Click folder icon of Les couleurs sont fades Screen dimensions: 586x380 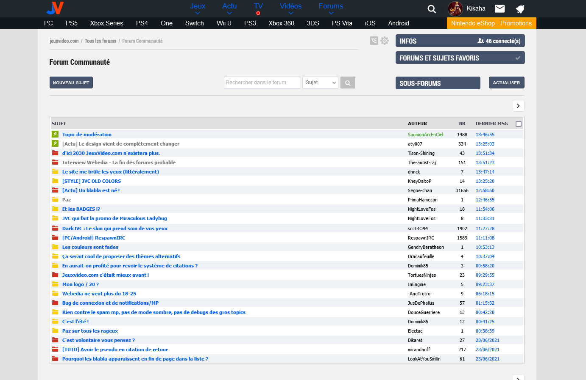pos(55,247)
